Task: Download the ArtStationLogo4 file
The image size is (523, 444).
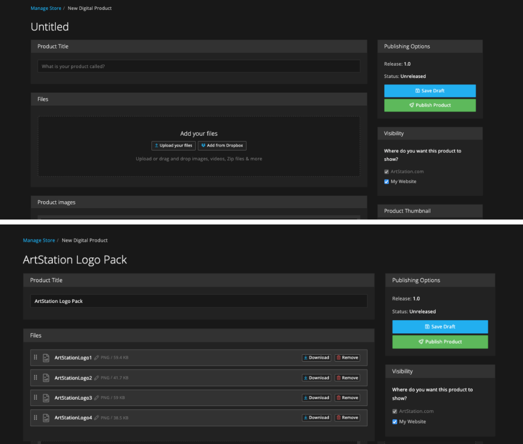Action: coord(316,418)
